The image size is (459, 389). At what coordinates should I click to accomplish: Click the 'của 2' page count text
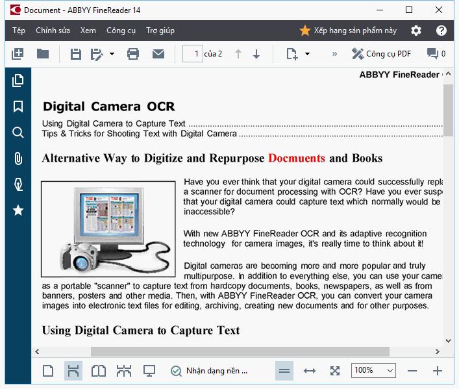[x=213, y=54]
